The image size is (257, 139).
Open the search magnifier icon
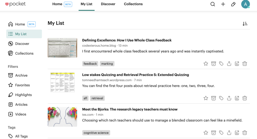pyautogui.click(x=213, y=4)
